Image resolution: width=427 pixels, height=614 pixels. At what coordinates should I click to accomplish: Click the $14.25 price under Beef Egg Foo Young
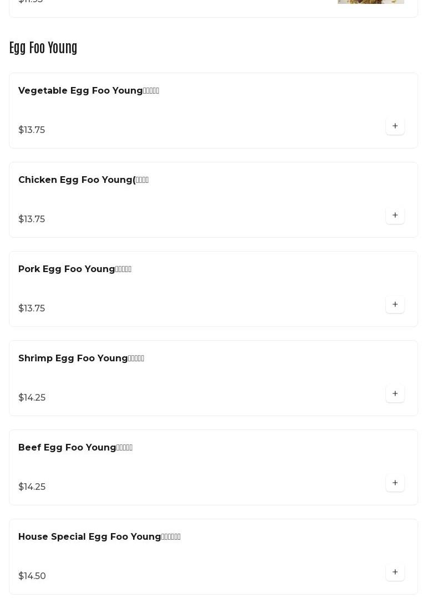(x=32, y=487)
